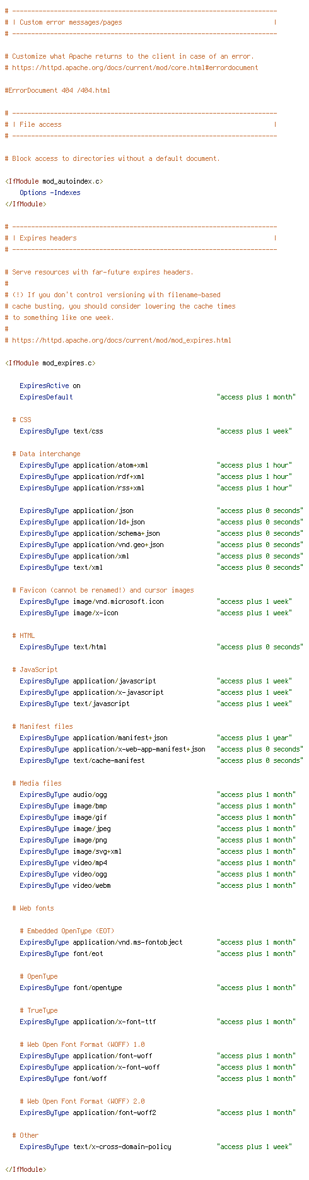Click the Custom error messages/pages heading comment

click(x=67, y=22)
